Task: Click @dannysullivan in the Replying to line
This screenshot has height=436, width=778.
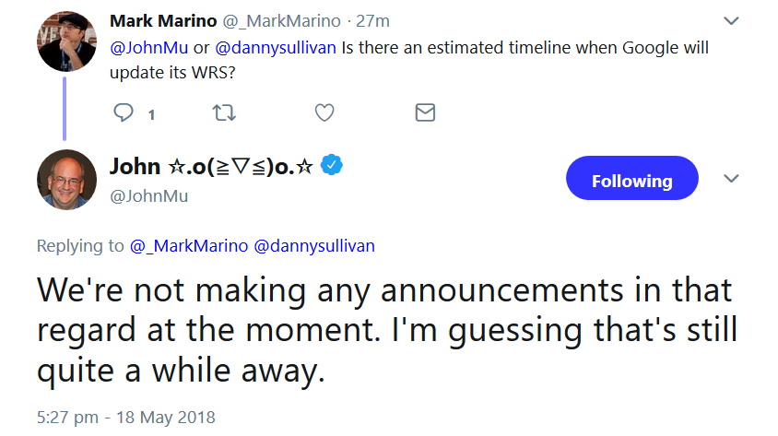Action: coord(314,245)
